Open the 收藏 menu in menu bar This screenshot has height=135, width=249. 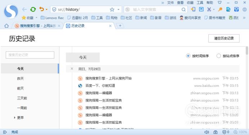pyautogui.click(x=190, y=3)
